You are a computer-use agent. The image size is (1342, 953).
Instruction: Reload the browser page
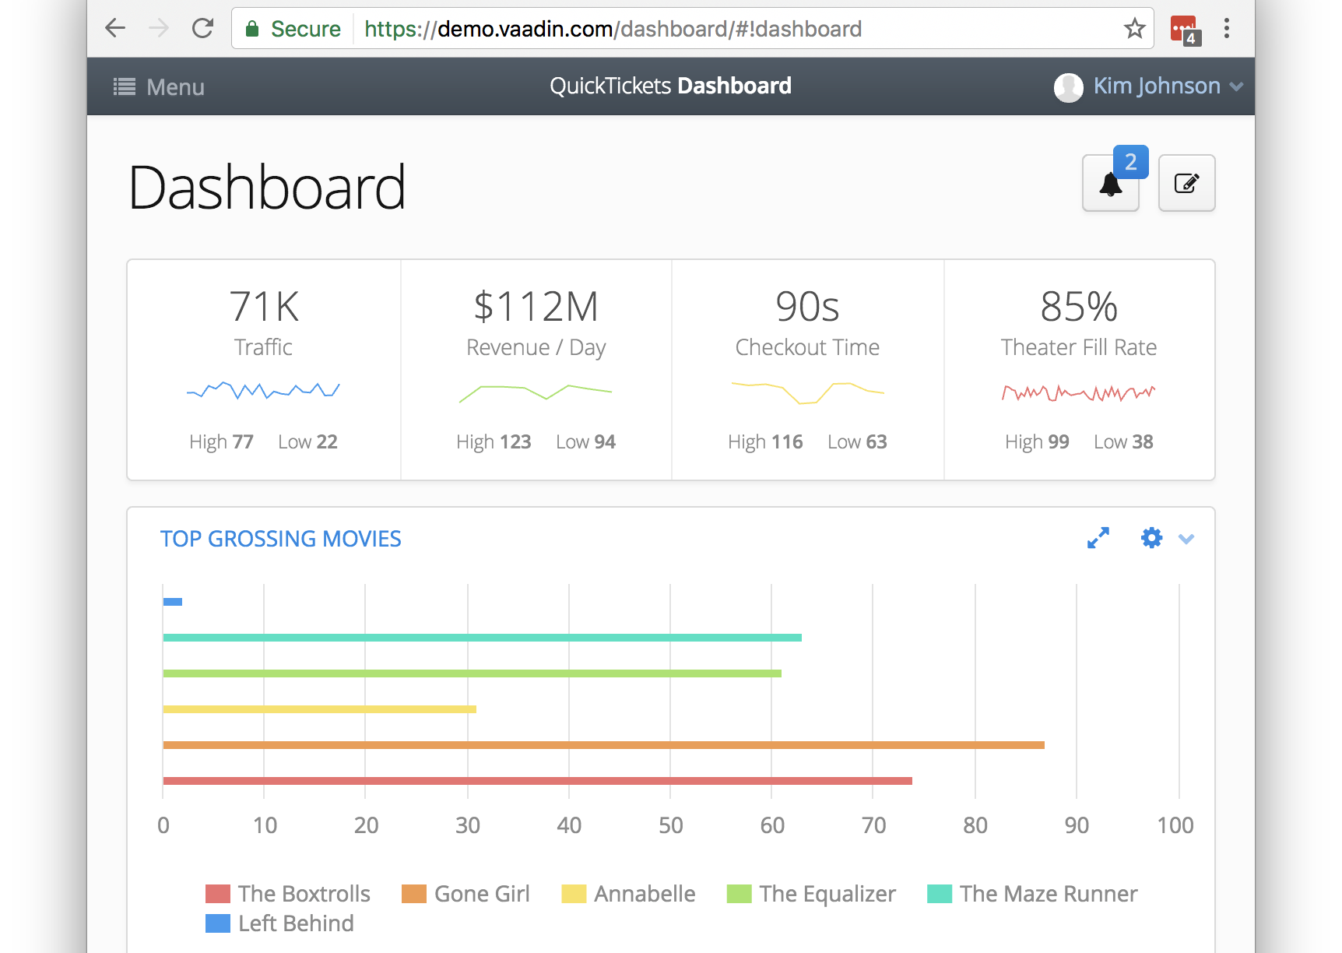pos(202,29)
